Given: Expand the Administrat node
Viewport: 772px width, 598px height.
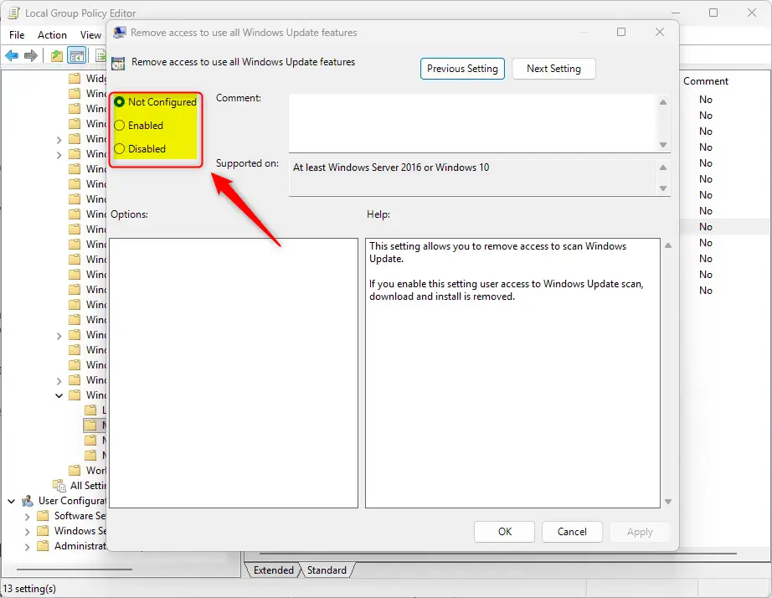Looking at the screenshot, I should click(x=27, y=547).
